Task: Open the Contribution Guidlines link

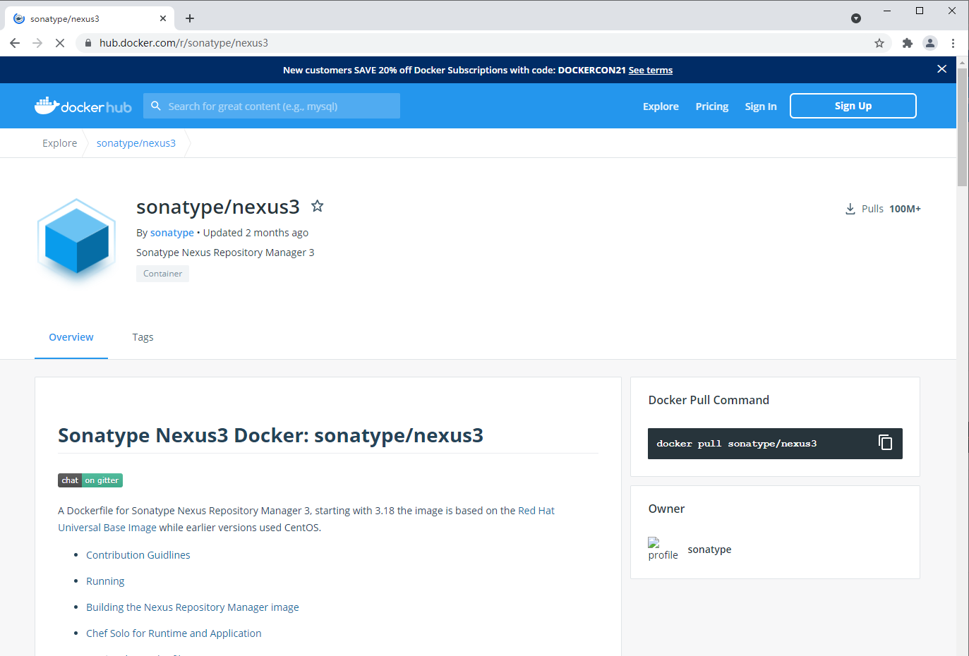Action: [x=138, y=555]
